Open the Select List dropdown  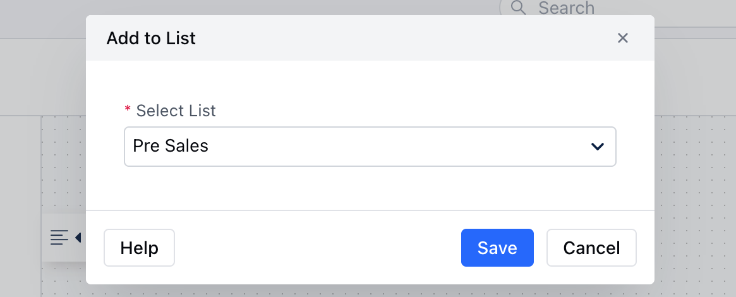(370, 147)
